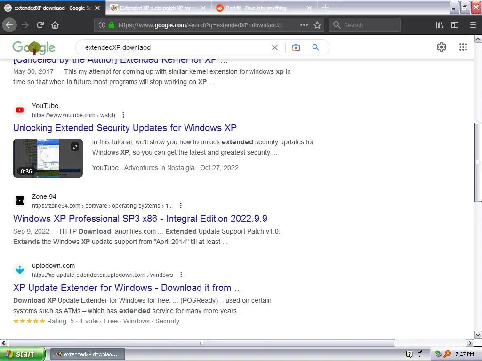Screen dimensions: 482x361
Task: Submit search with magnifier icon
Action: click(315, 47)
